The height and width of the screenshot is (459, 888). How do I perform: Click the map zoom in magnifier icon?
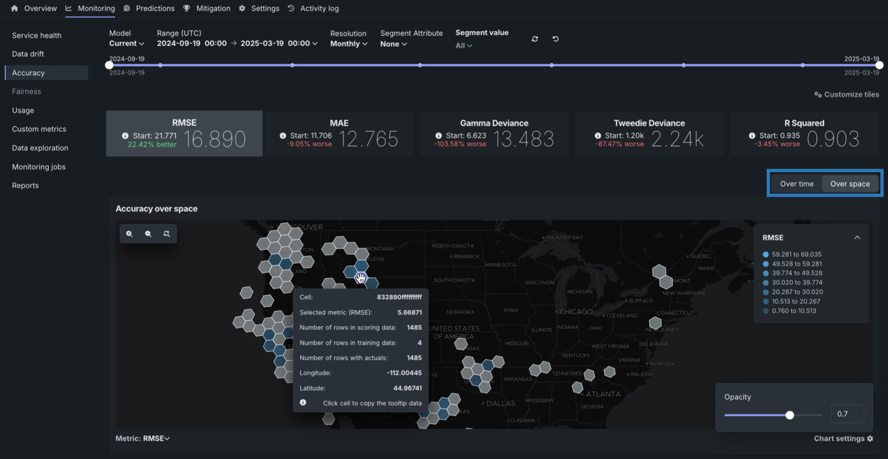click(129, 234)
